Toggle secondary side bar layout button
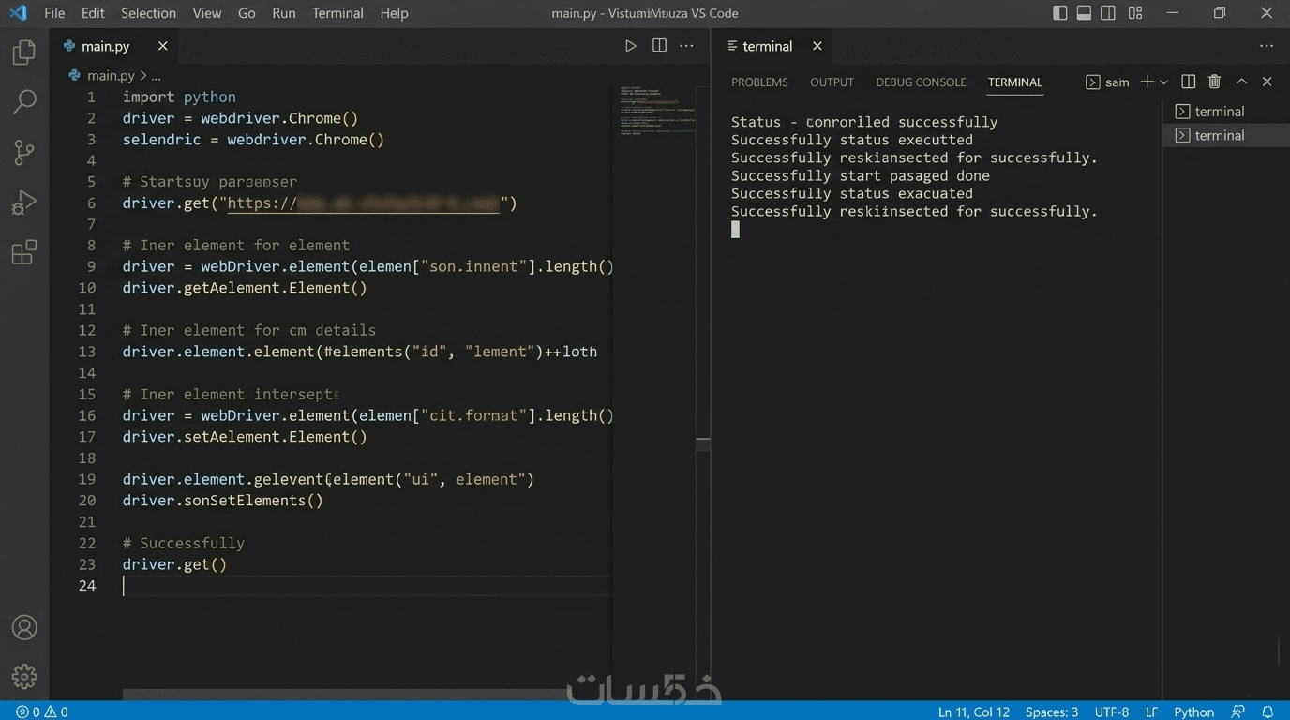This screenshot has height=720, width=1290. click(1108, 13)
